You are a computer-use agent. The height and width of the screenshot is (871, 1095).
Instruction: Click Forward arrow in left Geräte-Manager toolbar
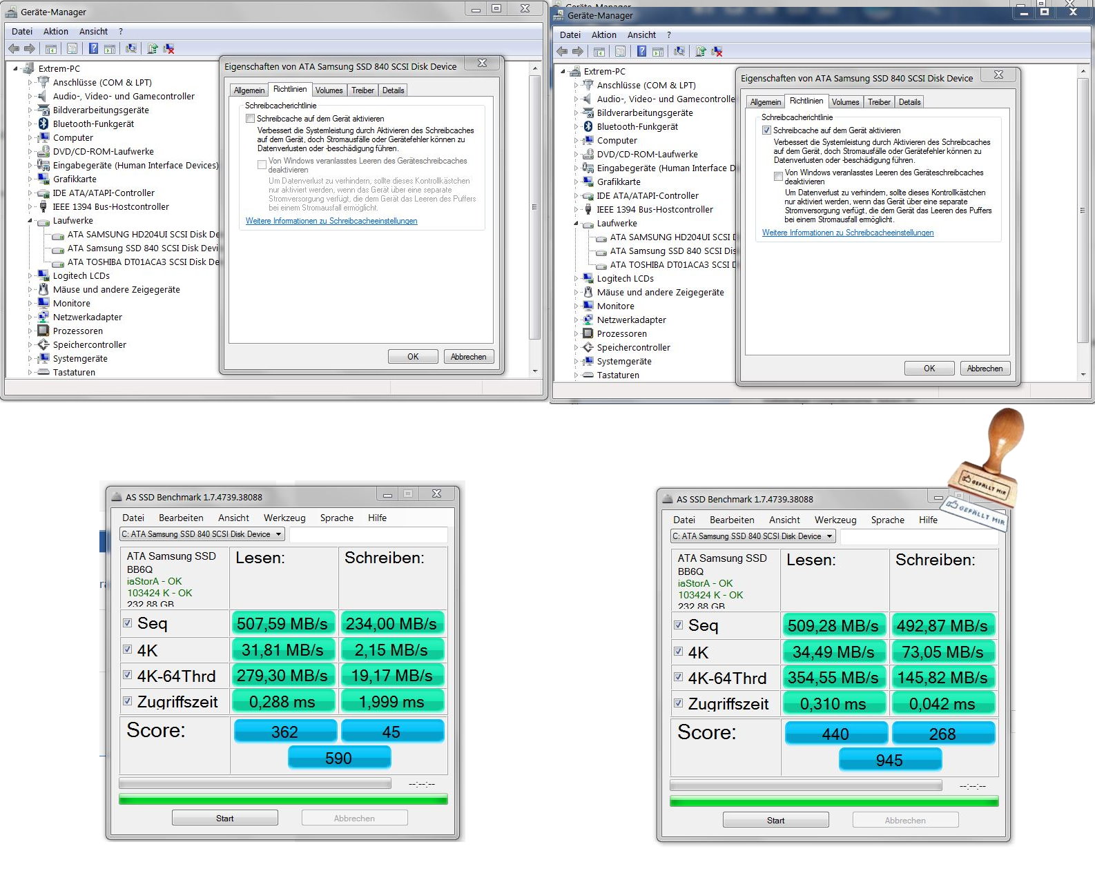click(x=29, y=49)
